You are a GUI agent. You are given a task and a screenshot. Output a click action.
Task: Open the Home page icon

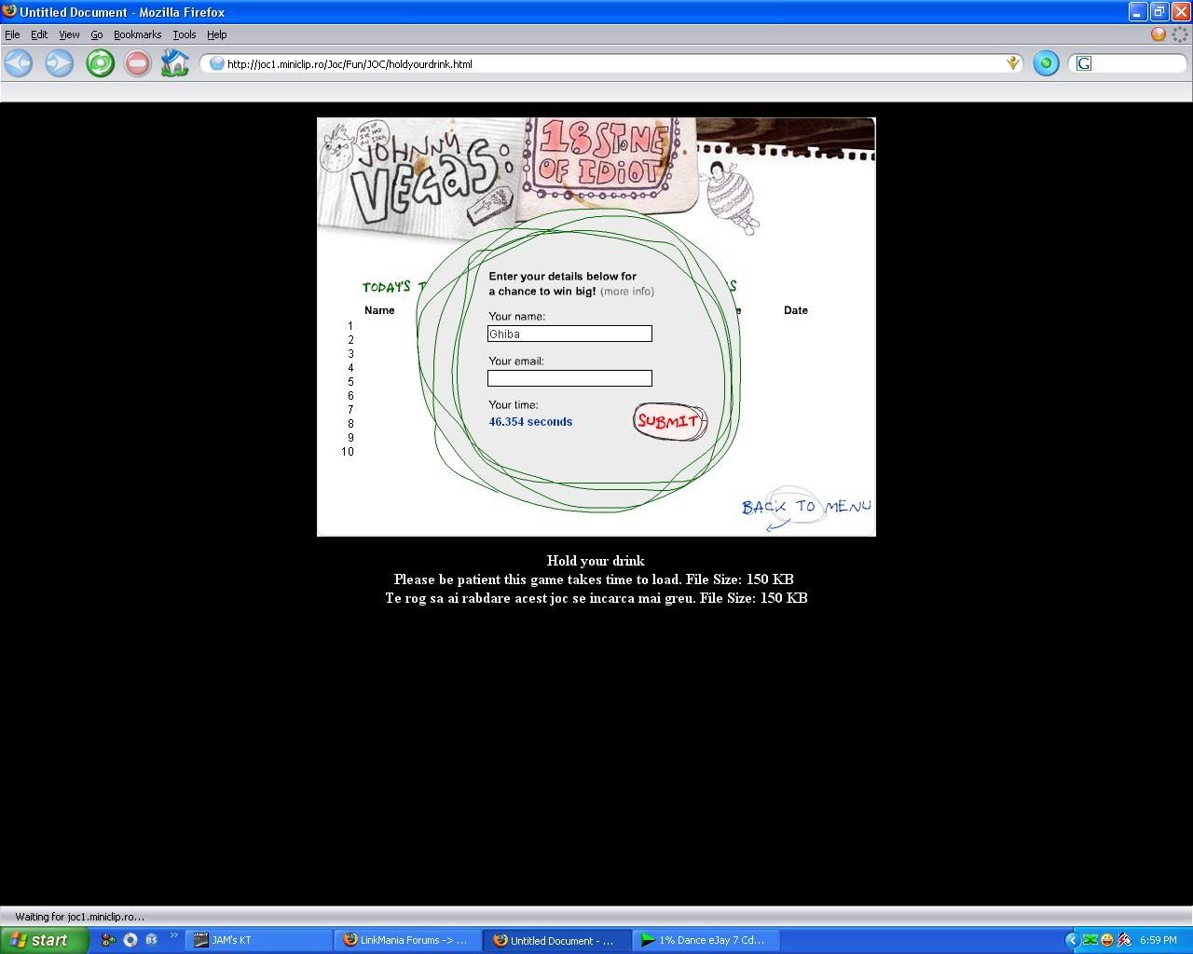point(174,63)
